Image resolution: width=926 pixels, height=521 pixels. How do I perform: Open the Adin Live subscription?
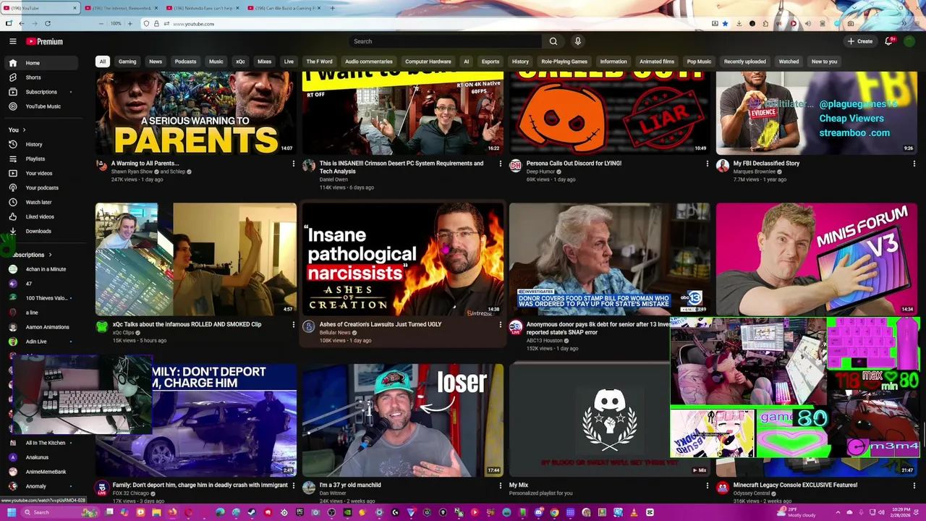[x=36, y=342]
